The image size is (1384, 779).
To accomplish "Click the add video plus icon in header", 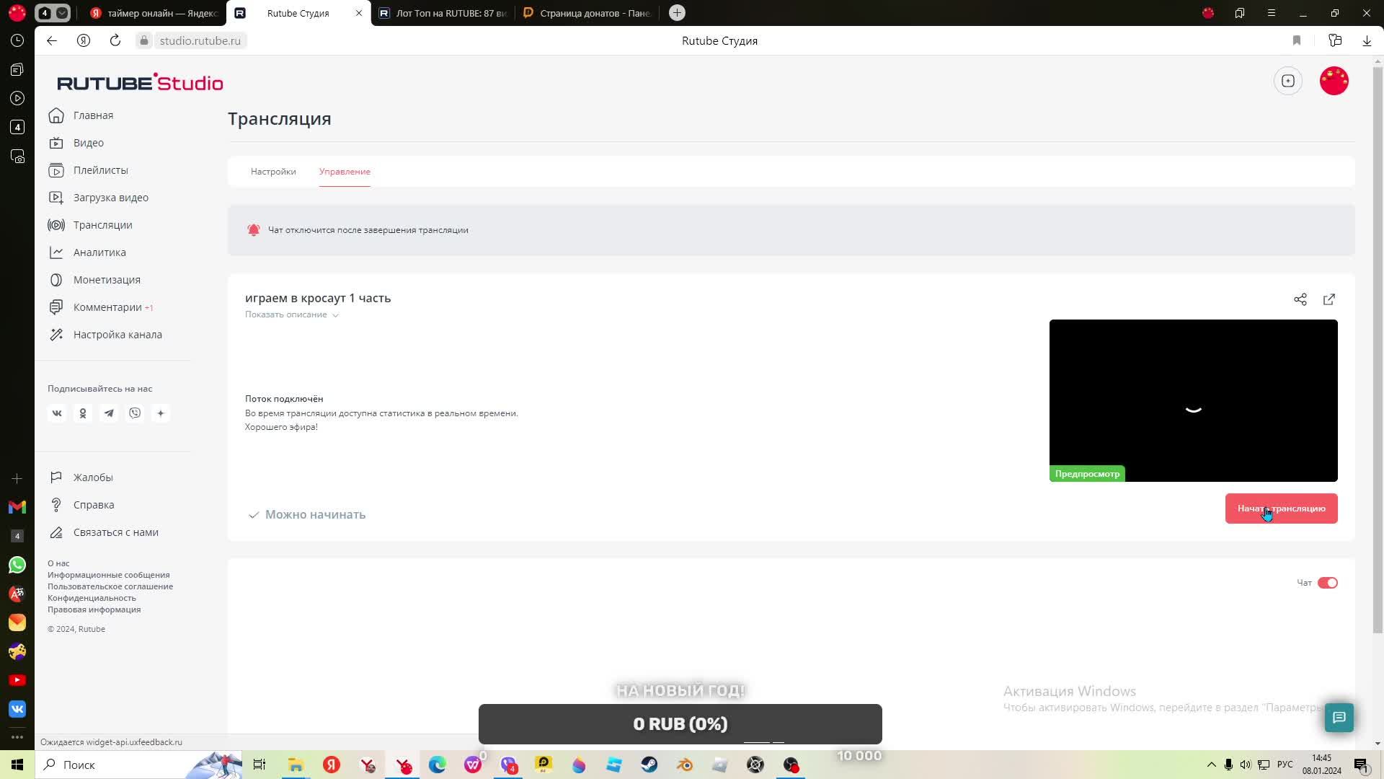I will (x=1288, y=81).
